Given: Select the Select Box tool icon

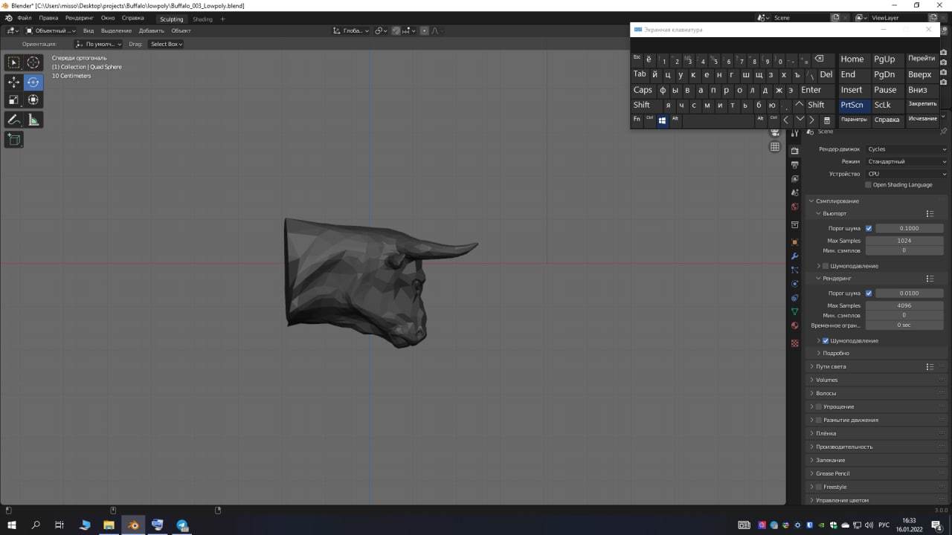Looking at the screenshot, I should tap(14, 62).
